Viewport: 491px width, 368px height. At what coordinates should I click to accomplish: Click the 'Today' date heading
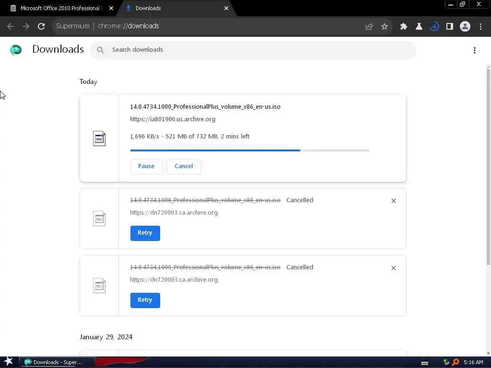(88, 81)
